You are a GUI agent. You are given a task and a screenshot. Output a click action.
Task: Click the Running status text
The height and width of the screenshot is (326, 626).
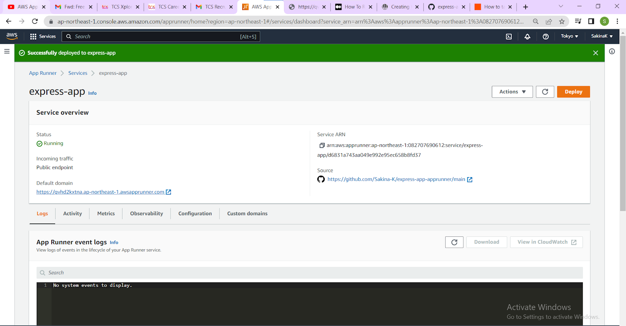click(x=54, y=143)
